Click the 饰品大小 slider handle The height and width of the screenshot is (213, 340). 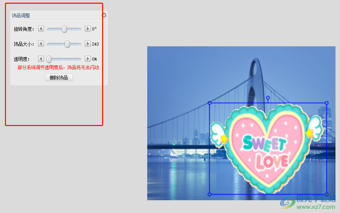[x=67, y=44]
